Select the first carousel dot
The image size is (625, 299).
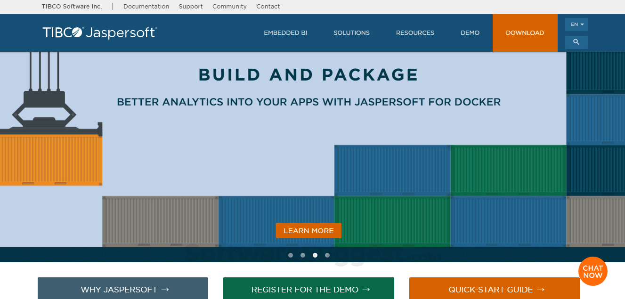291,255
